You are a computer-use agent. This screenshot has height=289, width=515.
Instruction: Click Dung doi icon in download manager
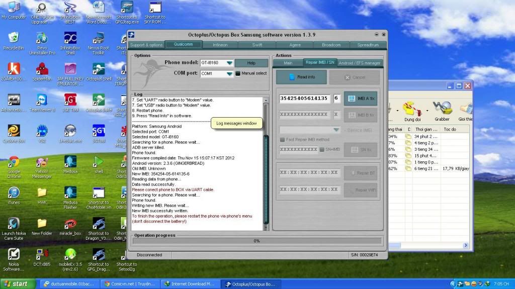coord(412,111)
